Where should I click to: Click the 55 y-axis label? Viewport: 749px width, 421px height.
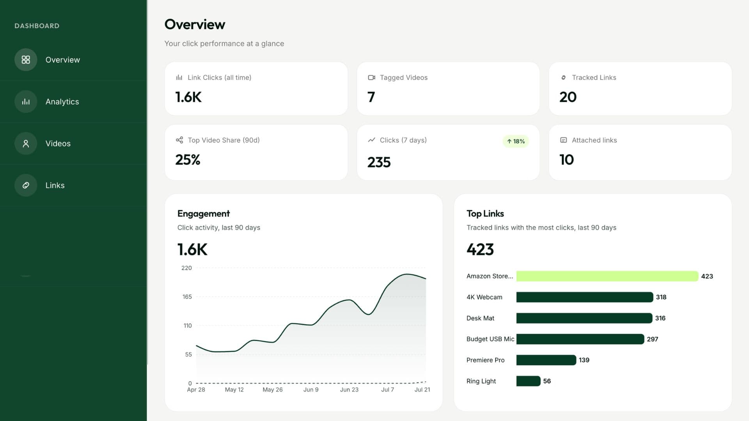pos(188,355)
